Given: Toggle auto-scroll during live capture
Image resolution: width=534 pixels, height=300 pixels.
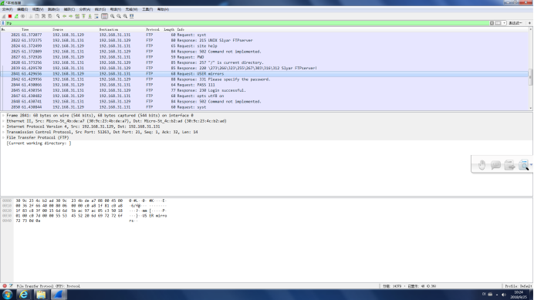Looking at the screenshot, I should click(96, 16).
